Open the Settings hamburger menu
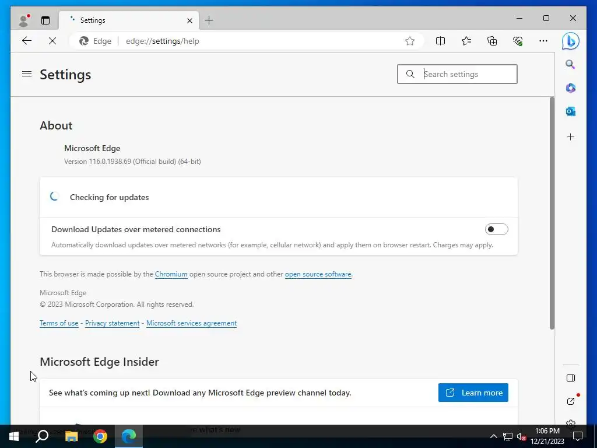The height and width of the screenshot is (448, 597). 27,74
